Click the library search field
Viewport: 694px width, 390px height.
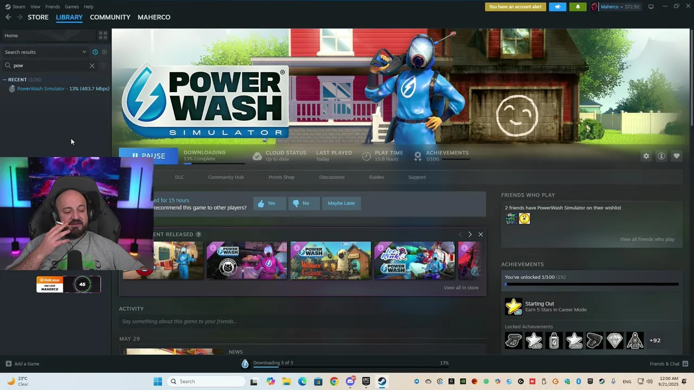tap(49, 66)
